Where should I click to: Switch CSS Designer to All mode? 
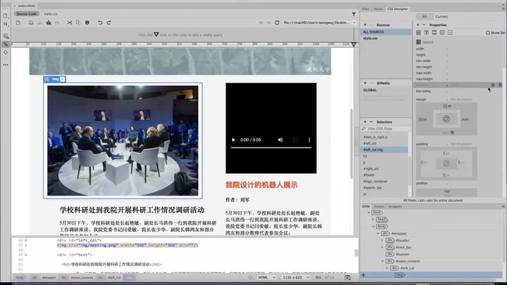coord(424,16)
